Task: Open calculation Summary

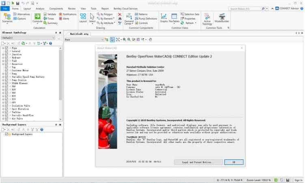Action: 51,23
